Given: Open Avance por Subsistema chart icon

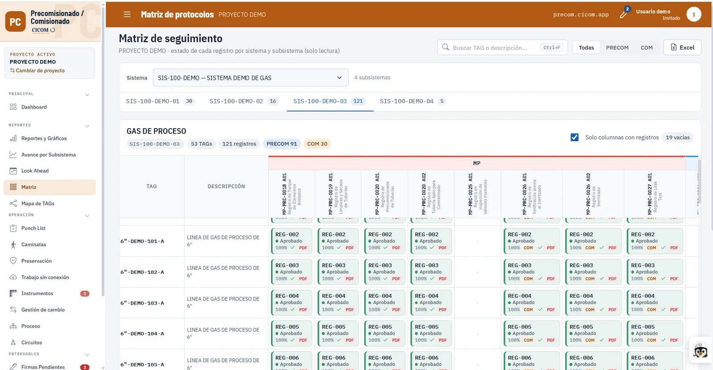Looking at the screenshot, I should point(13,155).
